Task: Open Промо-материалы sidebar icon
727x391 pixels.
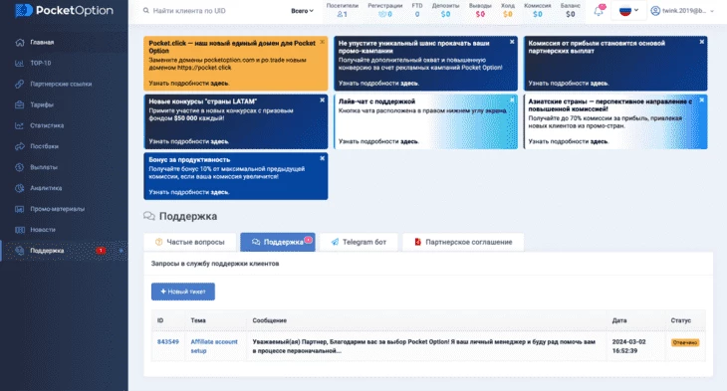Action: click(x=20, y=209)
